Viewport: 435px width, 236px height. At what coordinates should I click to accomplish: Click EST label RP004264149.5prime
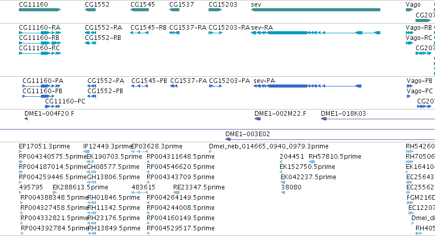(x=180, y=198)
